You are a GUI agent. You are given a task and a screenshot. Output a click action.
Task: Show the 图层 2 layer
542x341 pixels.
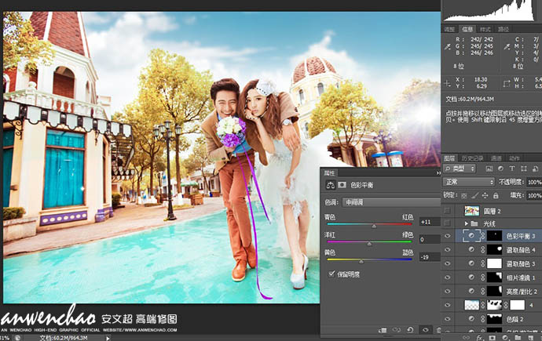pos(448,210)
